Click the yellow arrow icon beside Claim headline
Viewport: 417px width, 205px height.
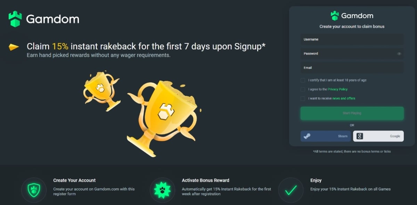(x=14, y=47)
